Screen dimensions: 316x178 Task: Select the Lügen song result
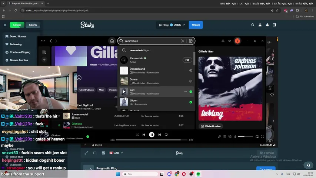[156, 102]
